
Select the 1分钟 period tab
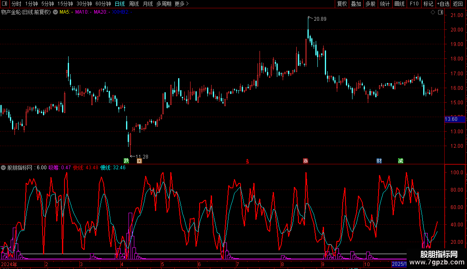31,4
